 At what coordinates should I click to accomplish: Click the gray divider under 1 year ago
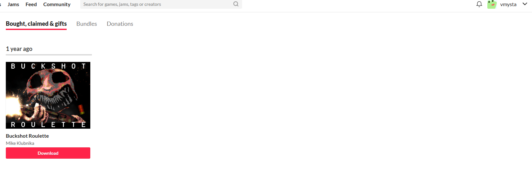click(49, 55)
